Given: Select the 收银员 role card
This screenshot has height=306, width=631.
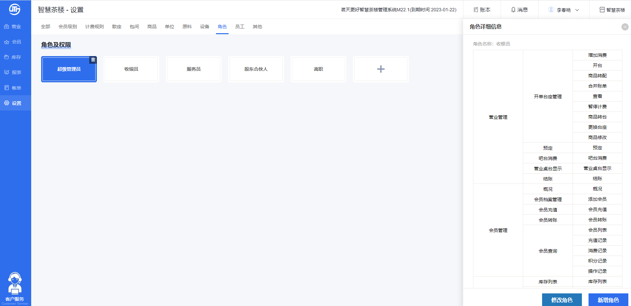Looking at the screenshot, I should pos(131,69).
